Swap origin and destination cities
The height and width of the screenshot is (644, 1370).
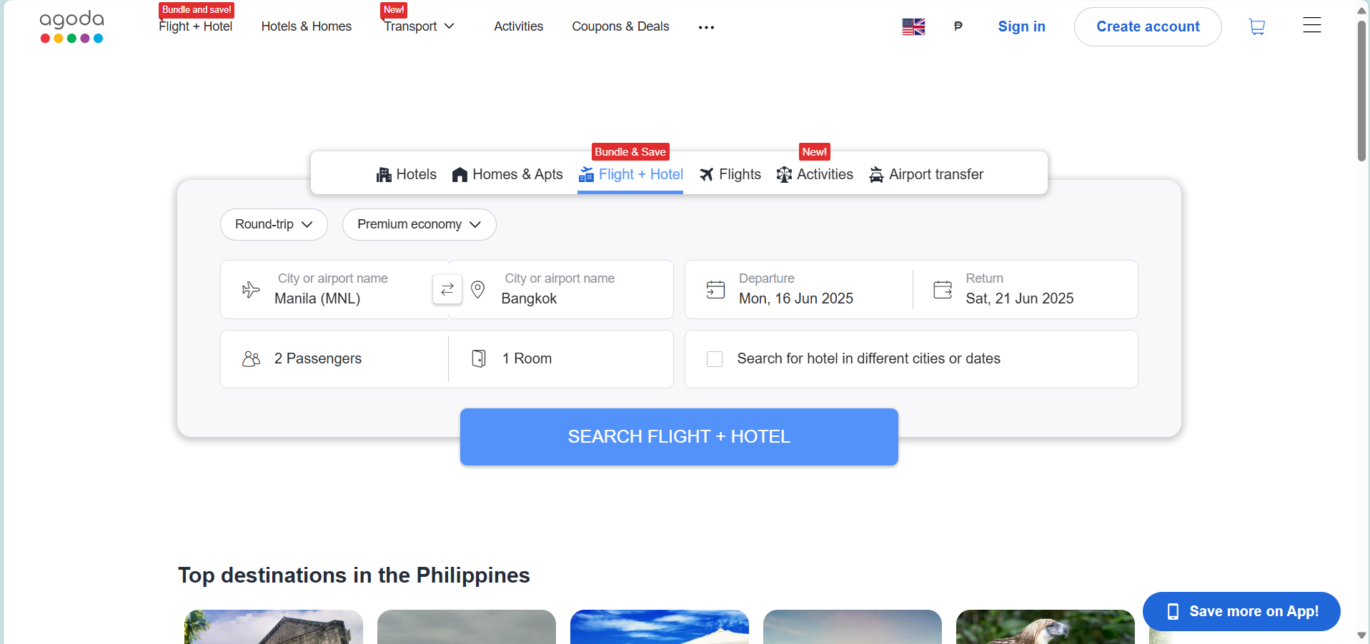[x=447, y=289]
